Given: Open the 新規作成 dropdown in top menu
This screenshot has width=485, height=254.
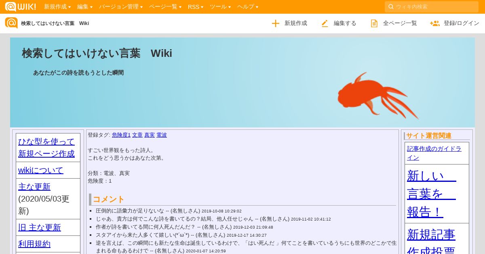Looking at the screenshot, I should [57, 6].
